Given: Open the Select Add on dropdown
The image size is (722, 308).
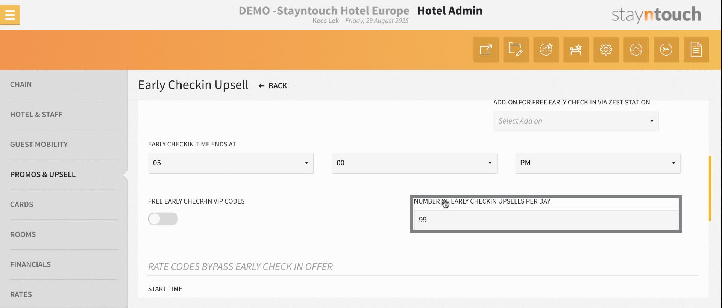Looking at the screenshot, I should [x=576, y=121].
